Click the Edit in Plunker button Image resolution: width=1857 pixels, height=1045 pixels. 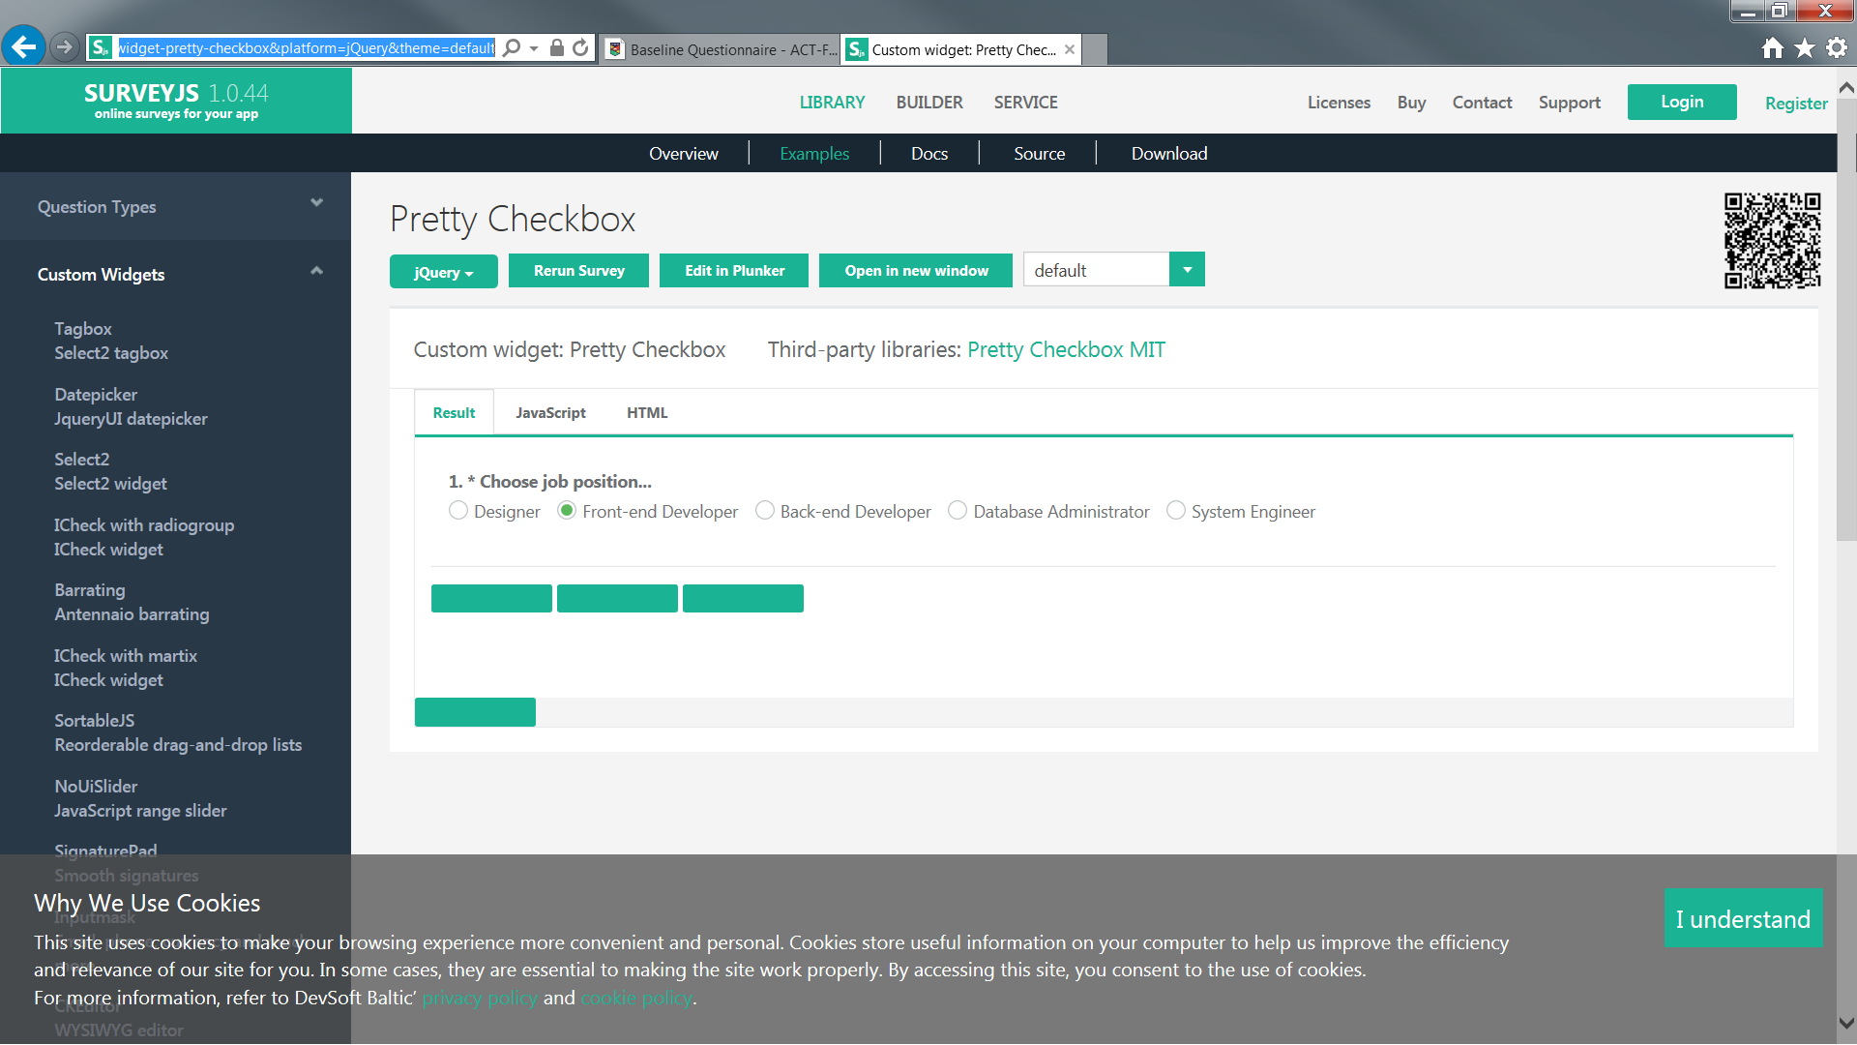pyautogui.click(x=733, y=270)
